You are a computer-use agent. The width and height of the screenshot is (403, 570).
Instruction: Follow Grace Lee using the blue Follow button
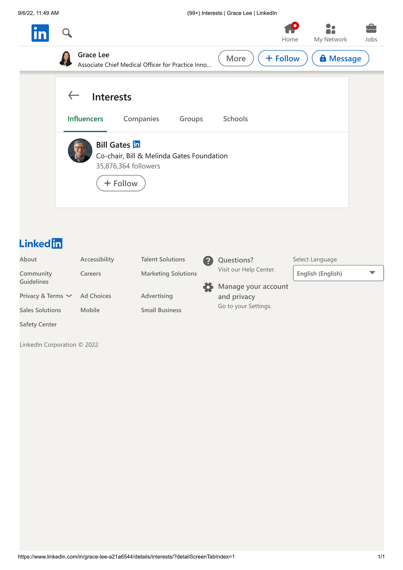coord(283,58)
